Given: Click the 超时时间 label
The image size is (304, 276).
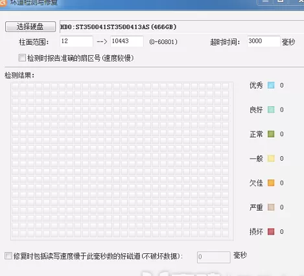Looking at the screenshot, I should pyautogui.click(x=225, y=42).
